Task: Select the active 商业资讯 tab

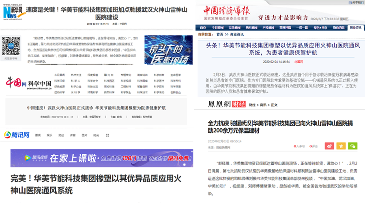Action: [356, 28]
